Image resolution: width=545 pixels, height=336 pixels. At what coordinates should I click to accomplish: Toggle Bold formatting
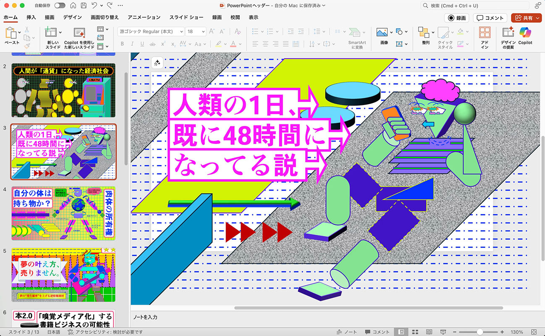[x=122, y=44]
